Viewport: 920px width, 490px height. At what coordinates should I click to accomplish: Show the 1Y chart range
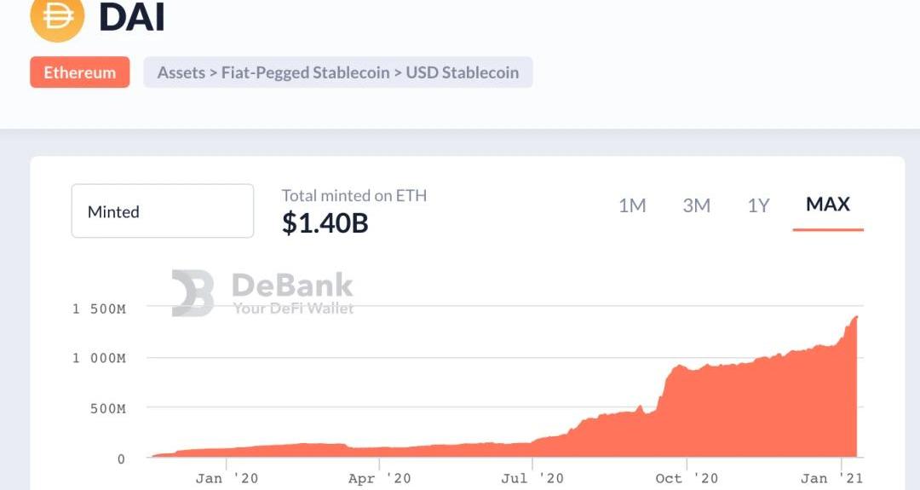pyautogui.click(x=758, y=205)
